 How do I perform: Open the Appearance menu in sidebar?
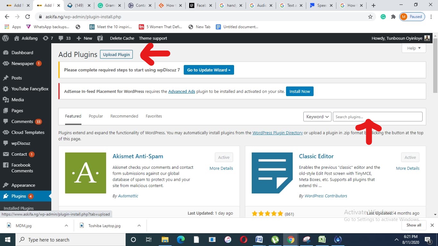point(23,185)
